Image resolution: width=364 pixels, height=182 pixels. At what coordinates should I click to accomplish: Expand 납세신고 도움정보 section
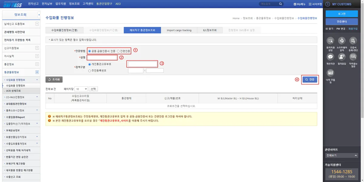[37, 24]
